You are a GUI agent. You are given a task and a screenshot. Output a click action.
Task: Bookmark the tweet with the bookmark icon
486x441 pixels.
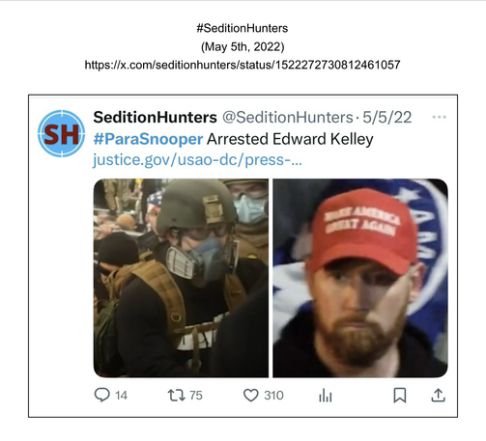pos(400,396)
